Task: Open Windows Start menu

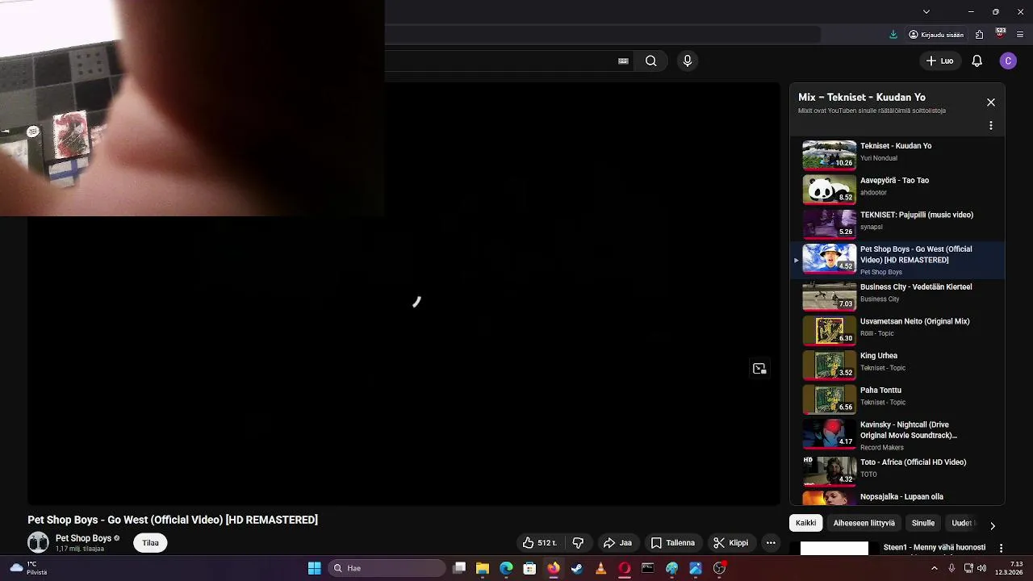Action: [315, 568]
